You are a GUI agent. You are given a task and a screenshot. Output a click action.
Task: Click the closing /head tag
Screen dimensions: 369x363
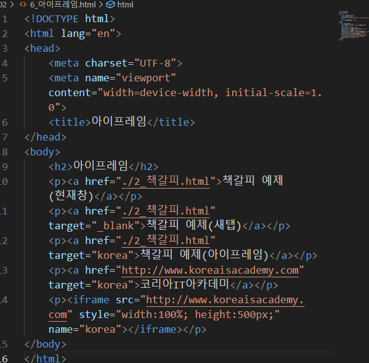click(46, 137)
